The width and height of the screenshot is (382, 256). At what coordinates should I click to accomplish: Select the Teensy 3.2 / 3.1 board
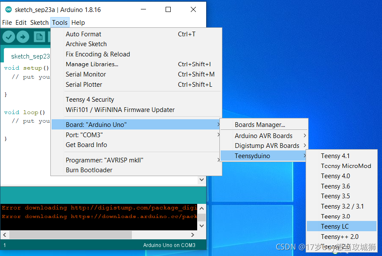[x=341, y=206]
